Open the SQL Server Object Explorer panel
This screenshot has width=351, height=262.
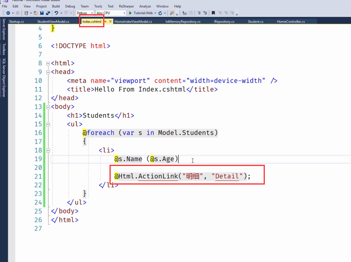(x=4, y=77)
